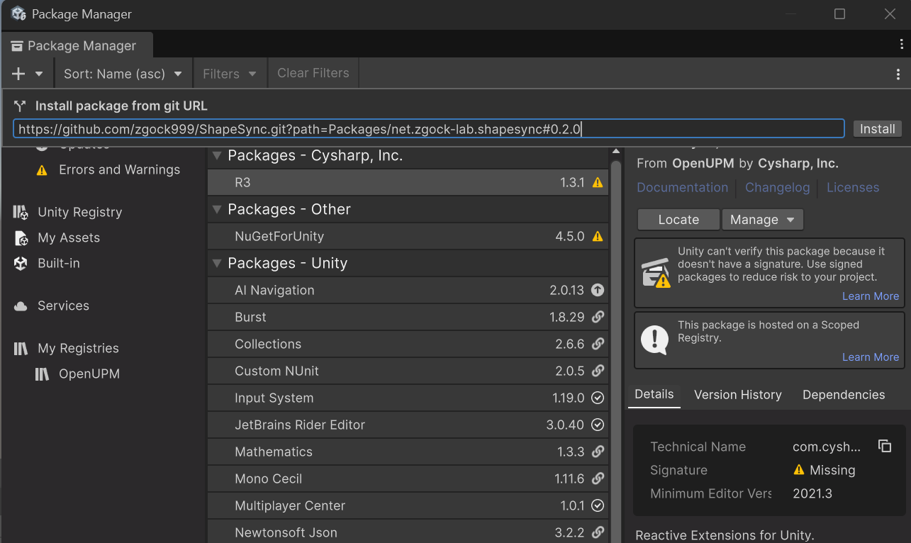
Task: Click Multiplayer Center checkmark icon
Action: tap(598, 505)
